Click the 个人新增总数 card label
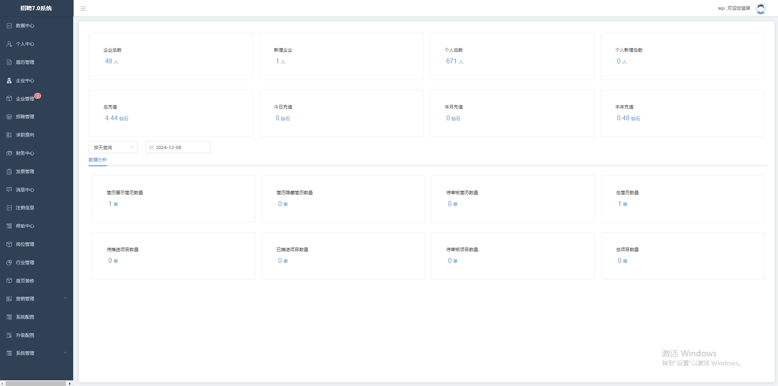 pos(629,50)
